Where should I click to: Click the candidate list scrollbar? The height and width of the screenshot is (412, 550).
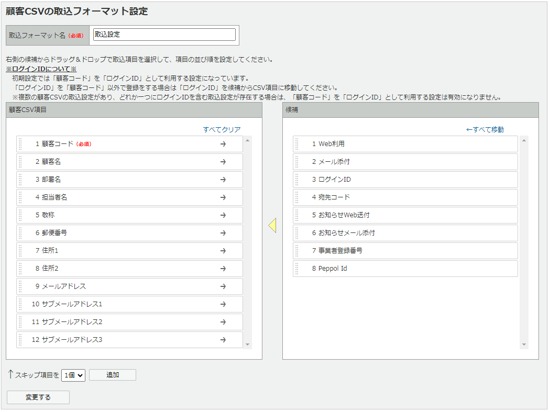click(524, 236)
